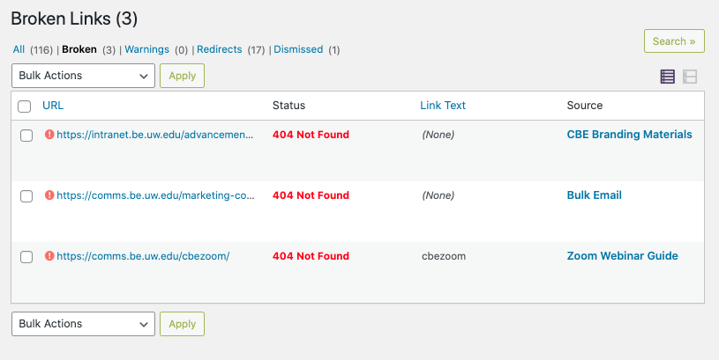
Task: Click error icon beside intranet.be.uw.edu link
Action: tap(49, 135)
